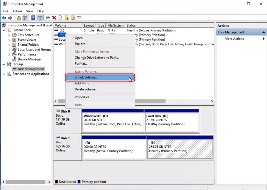Click the folder with green up-arrow toolbar icon
267x190 pixels.
[67, 18]
